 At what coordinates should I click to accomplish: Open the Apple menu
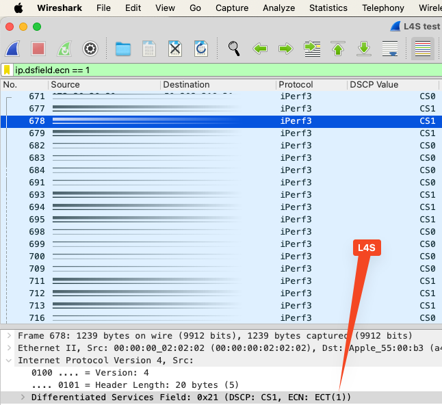(18, 8)
